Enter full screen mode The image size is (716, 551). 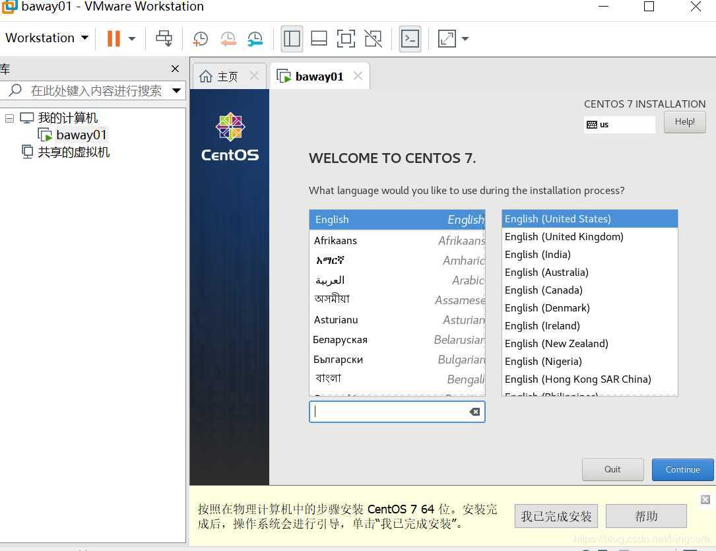click(x=346, y=39)
